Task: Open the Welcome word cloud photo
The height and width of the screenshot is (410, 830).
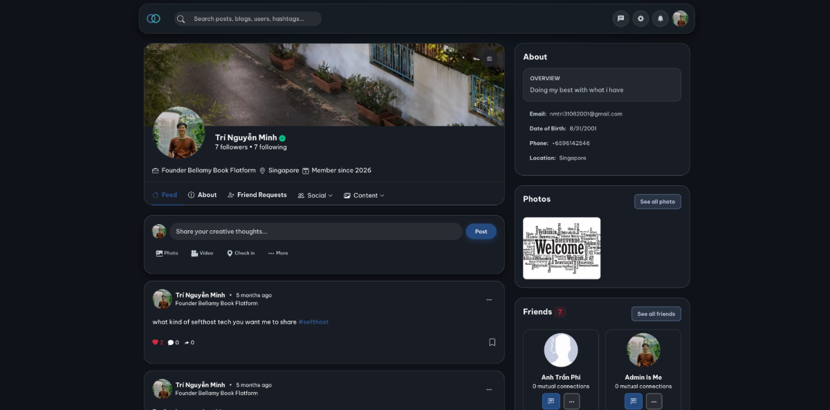Action: pos(562,248)
